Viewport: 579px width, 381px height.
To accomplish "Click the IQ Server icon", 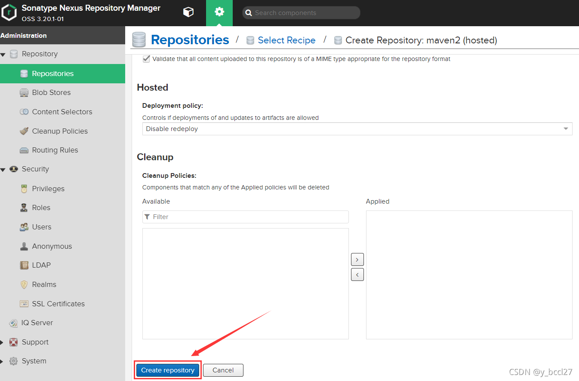I will [x=13, y=323].
